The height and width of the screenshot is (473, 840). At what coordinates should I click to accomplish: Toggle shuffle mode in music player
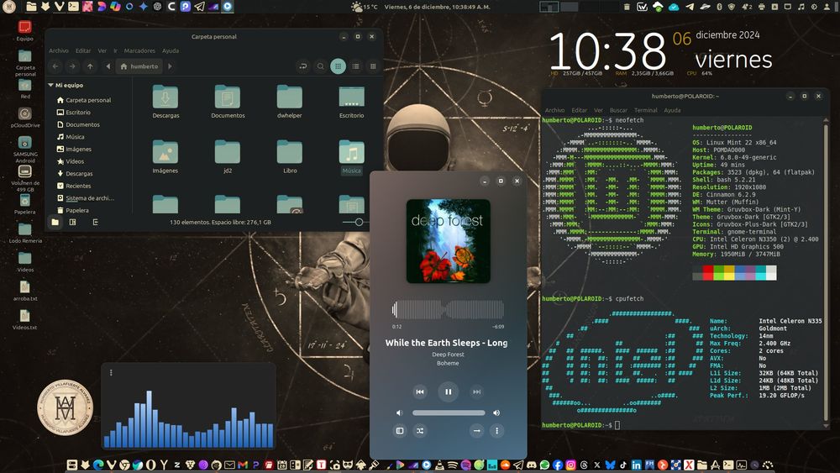click(x=420, y=431)
